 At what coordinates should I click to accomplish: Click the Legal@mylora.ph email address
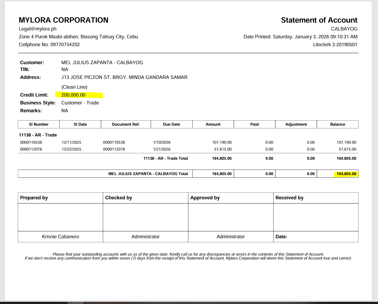tap(33, 29)
